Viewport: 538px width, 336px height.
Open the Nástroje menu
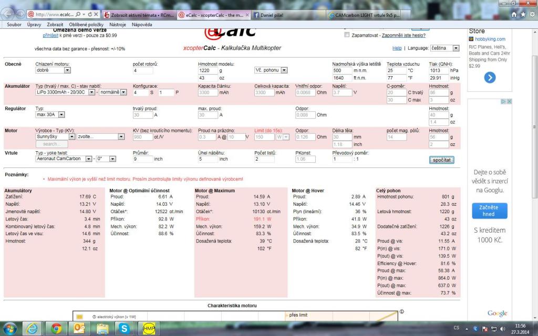(x=118, y=25)
